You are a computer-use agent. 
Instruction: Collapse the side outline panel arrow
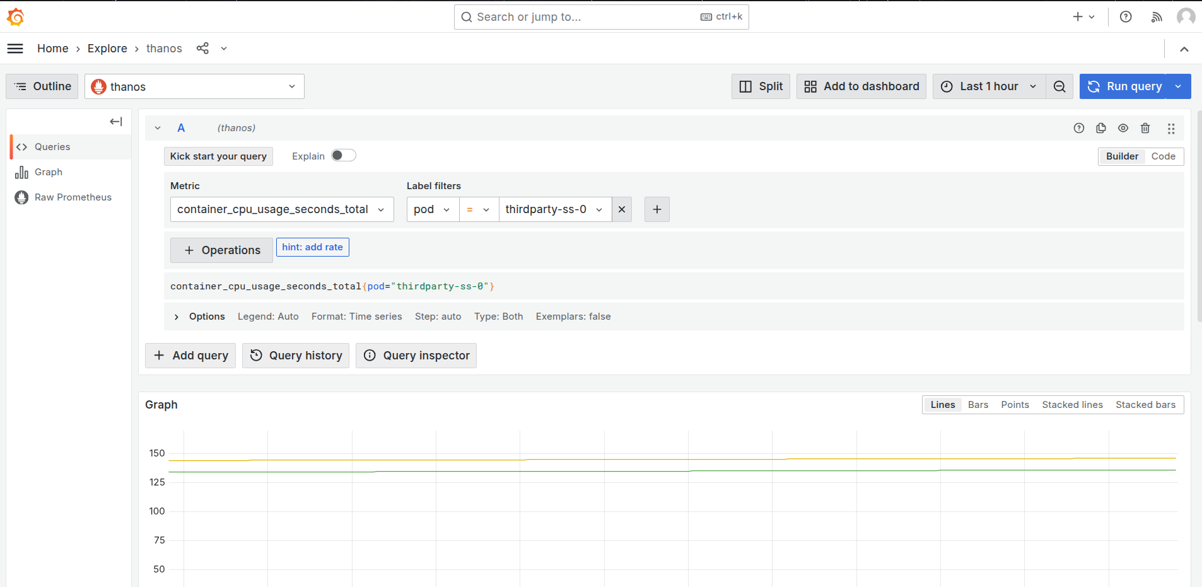pos(116,122)
